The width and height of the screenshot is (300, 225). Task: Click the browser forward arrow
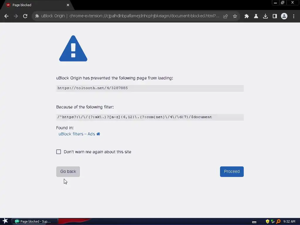pyautogui.click(x=16, y=16)
